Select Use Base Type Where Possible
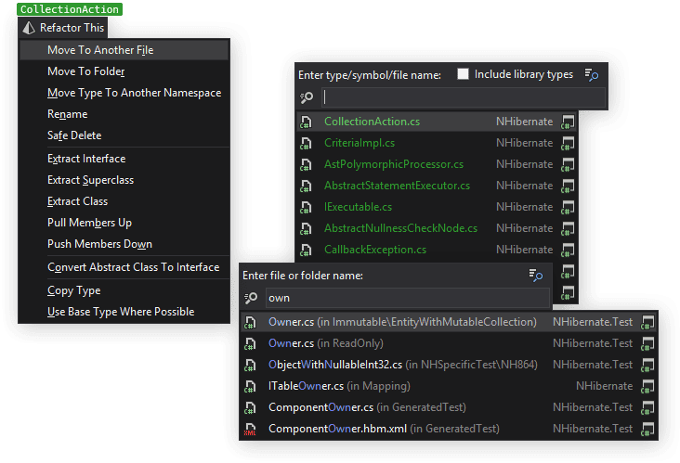This screenshot has height=463, width=680. pyautogui.click(x=124, y=312)
